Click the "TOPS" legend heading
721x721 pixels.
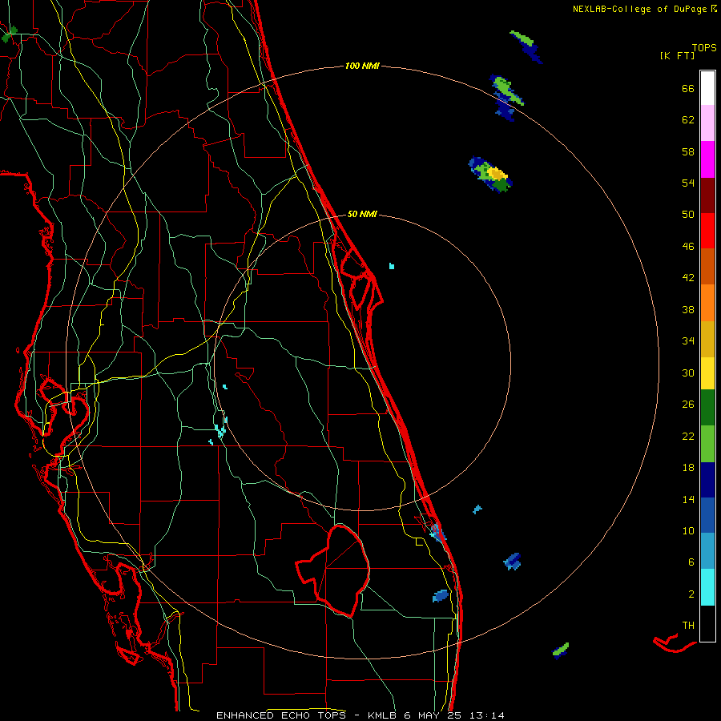[704, 47]
